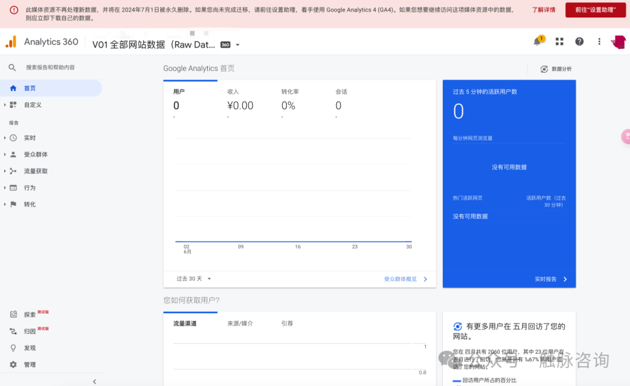The width and height of the screenshot is (630, 386).
Task: Open 管理 admin gear in sidebar
Action: [29, 364]
